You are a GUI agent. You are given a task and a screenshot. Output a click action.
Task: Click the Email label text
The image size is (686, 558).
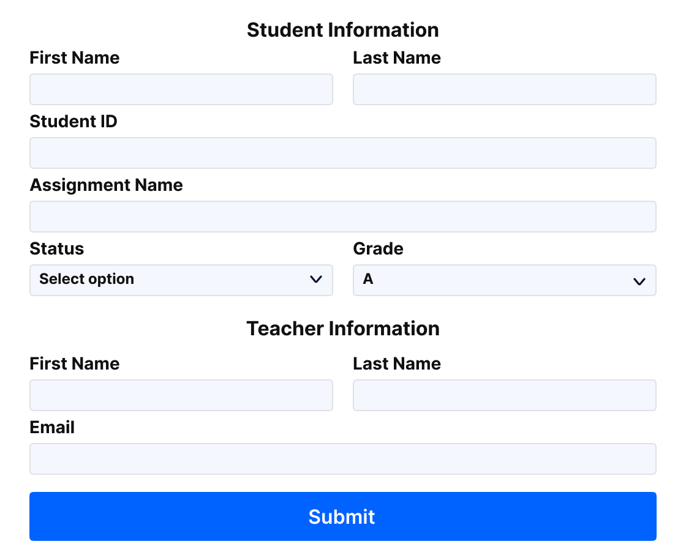pyautogui.click(x=52, y=427)
